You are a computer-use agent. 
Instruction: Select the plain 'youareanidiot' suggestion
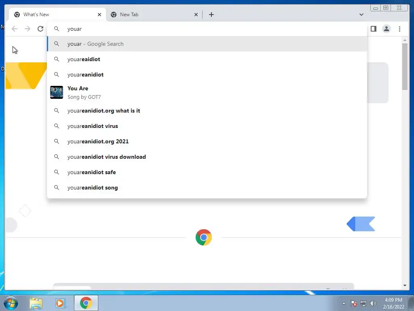tap(207, 75)
